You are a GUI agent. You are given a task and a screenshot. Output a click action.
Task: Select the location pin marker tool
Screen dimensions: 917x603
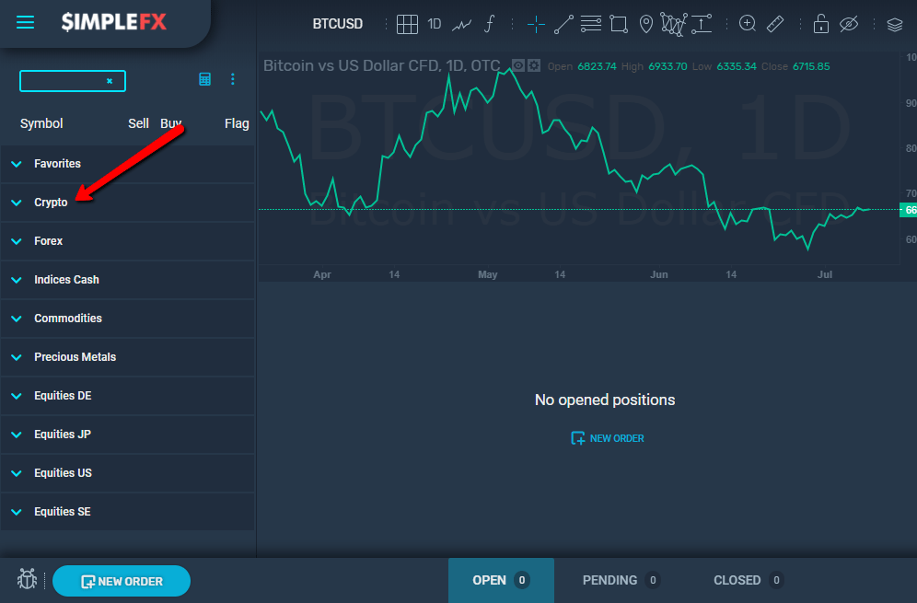[x=645, y=24]
